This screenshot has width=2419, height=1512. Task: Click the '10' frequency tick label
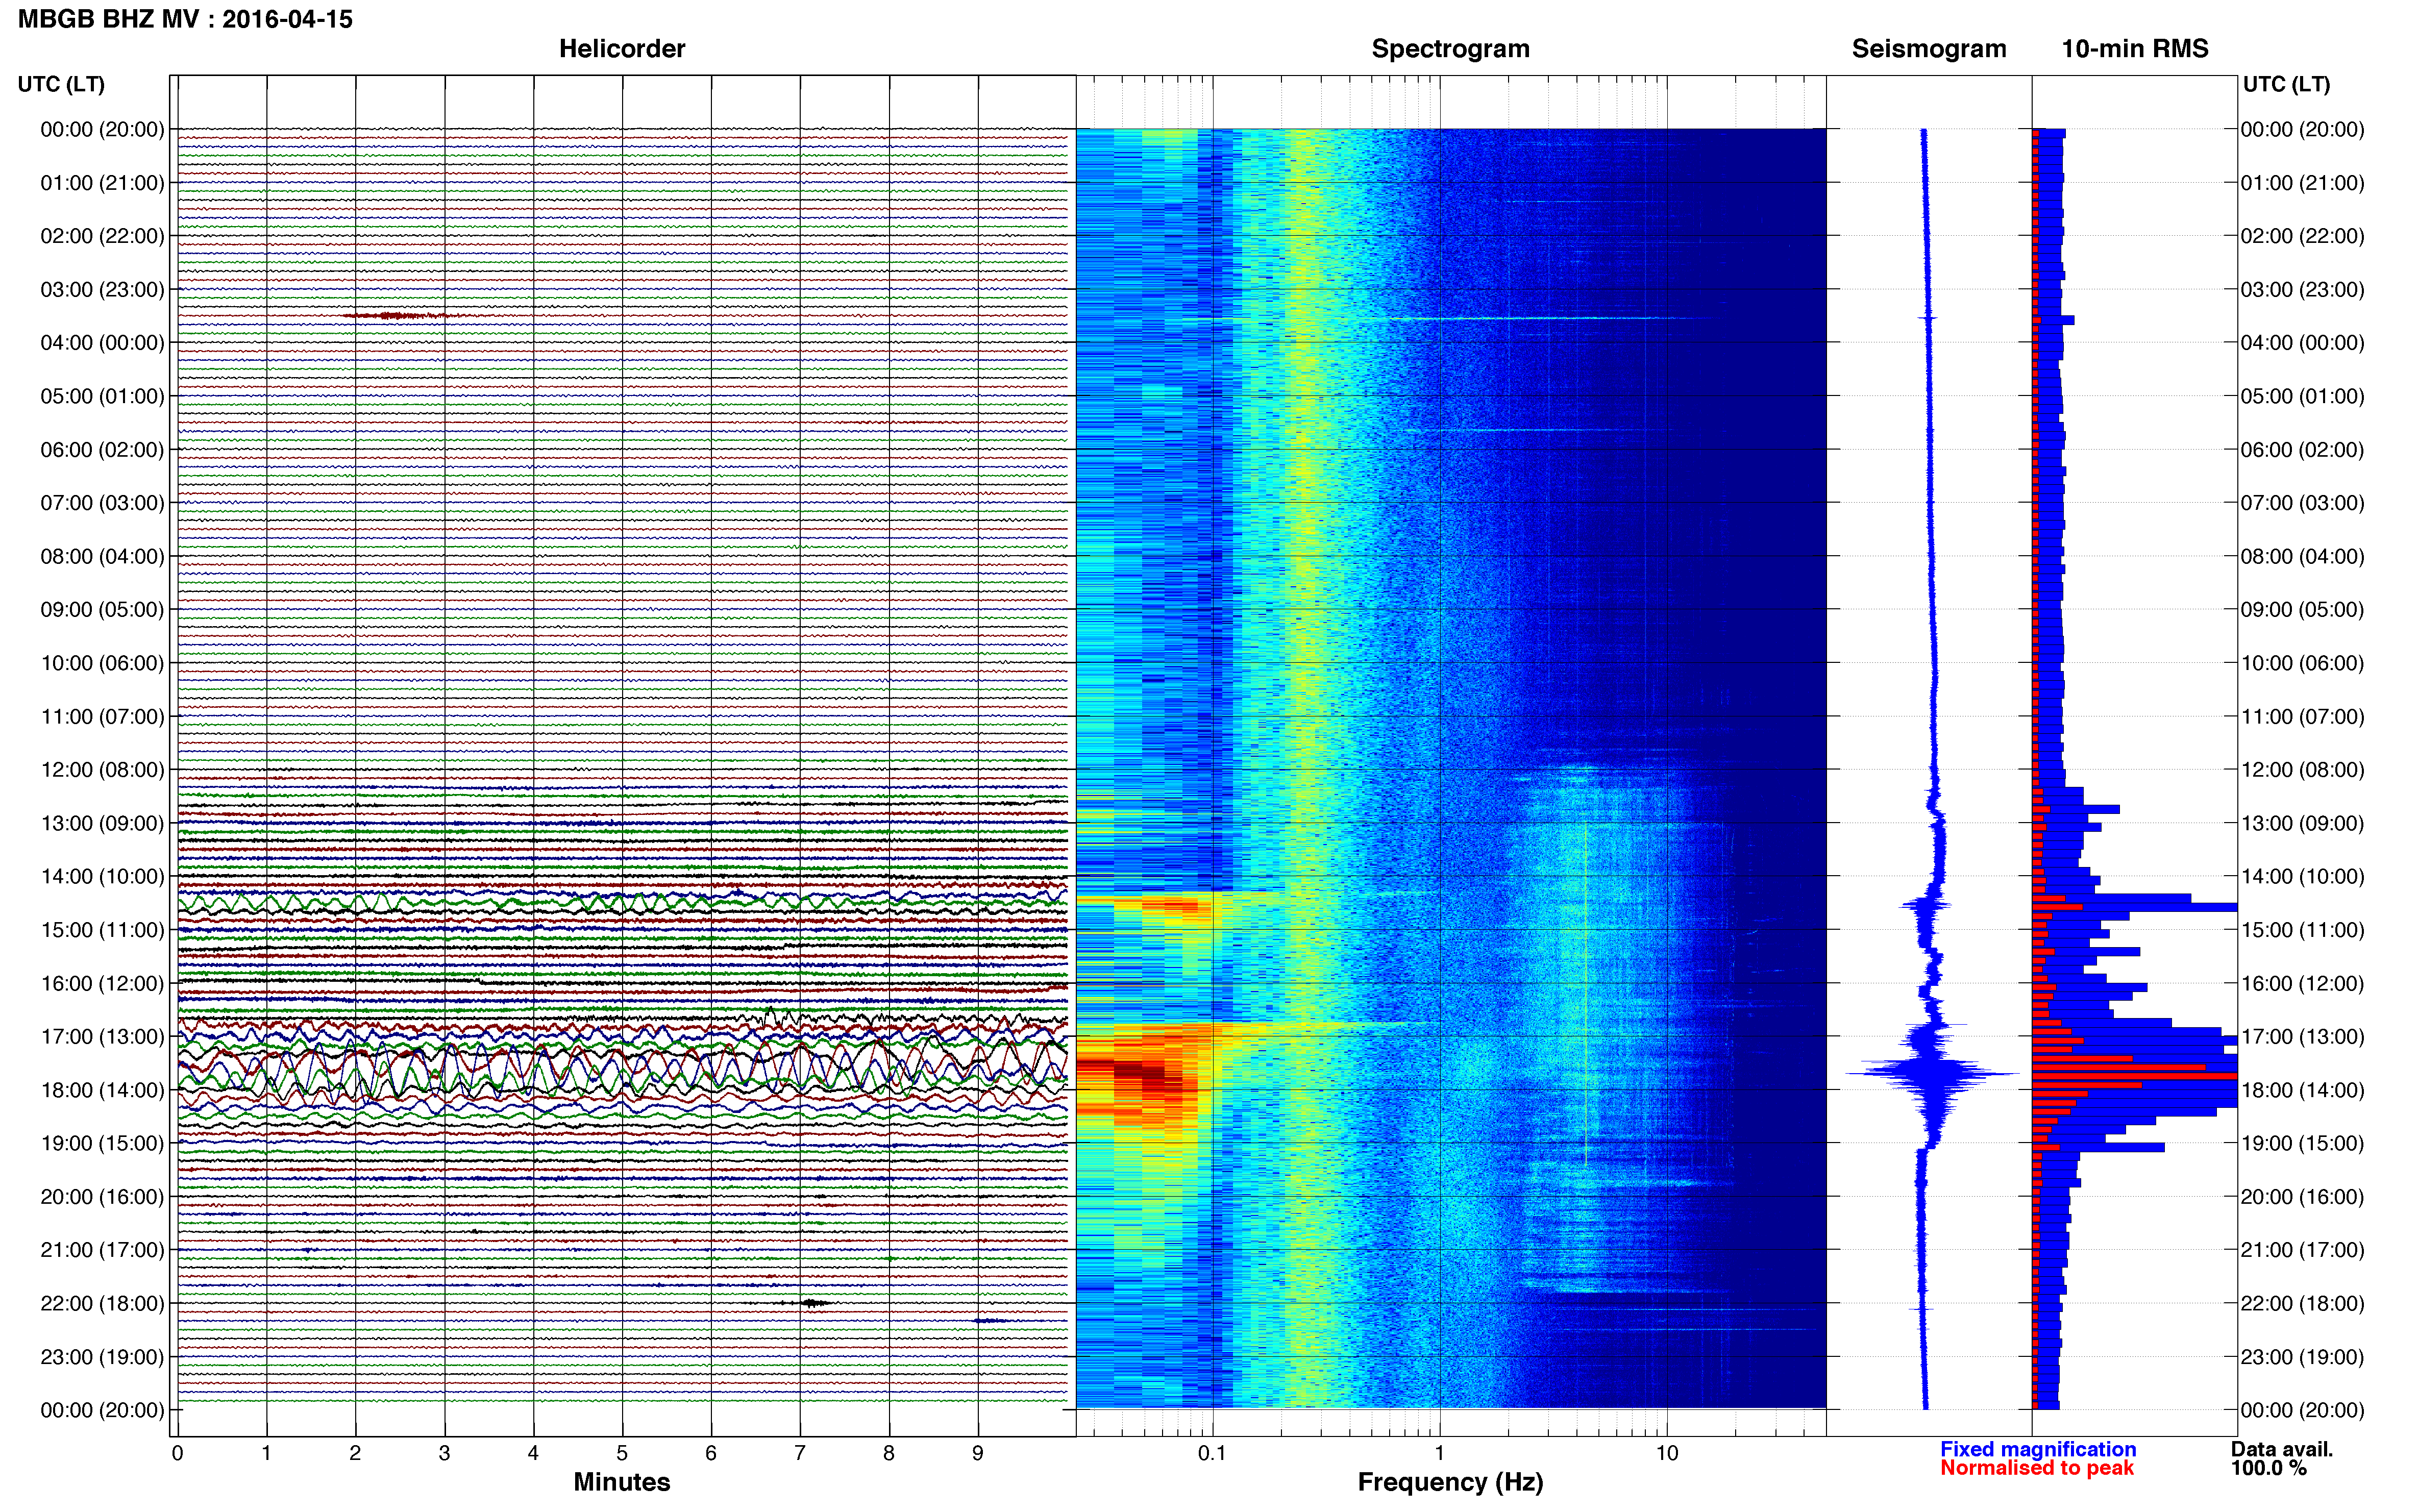click(x=1667, y=1453)
